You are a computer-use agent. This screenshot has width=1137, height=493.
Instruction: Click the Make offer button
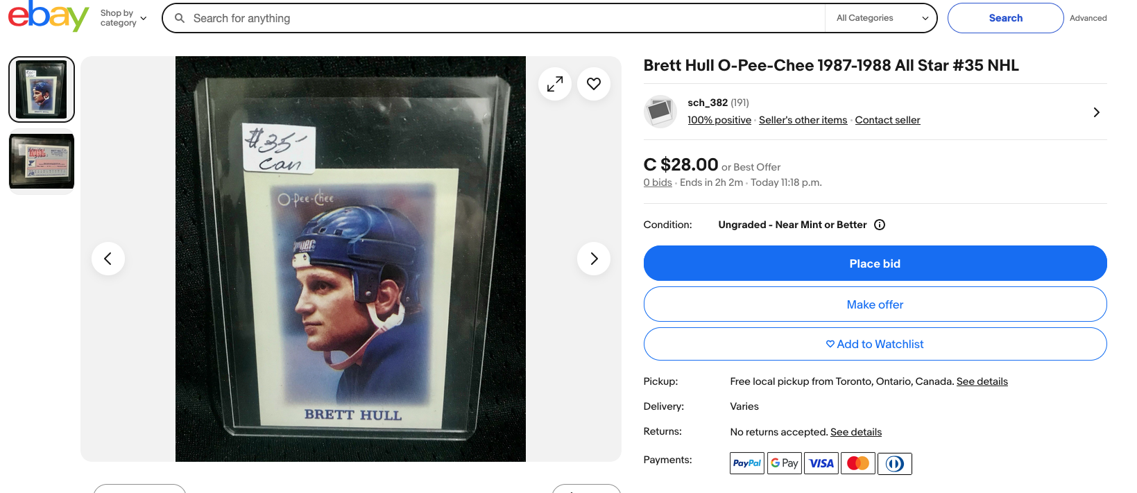pyautogui.click(x=875, y=304)
